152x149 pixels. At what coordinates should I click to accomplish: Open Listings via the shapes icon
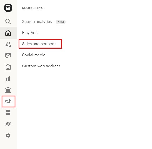pyautogui.click(x=8, y=44)
